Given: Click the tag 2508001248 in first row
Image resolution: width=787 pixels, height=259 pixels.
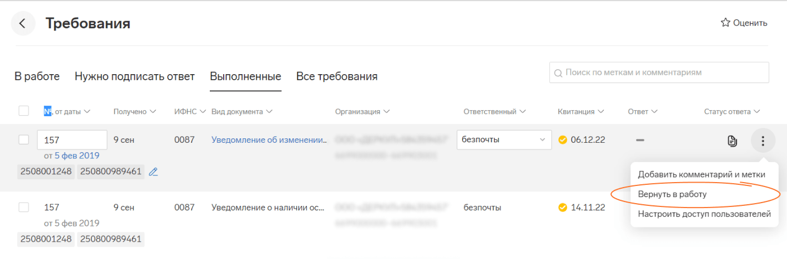Looking at the screenshot, I should tap(46, 172).
